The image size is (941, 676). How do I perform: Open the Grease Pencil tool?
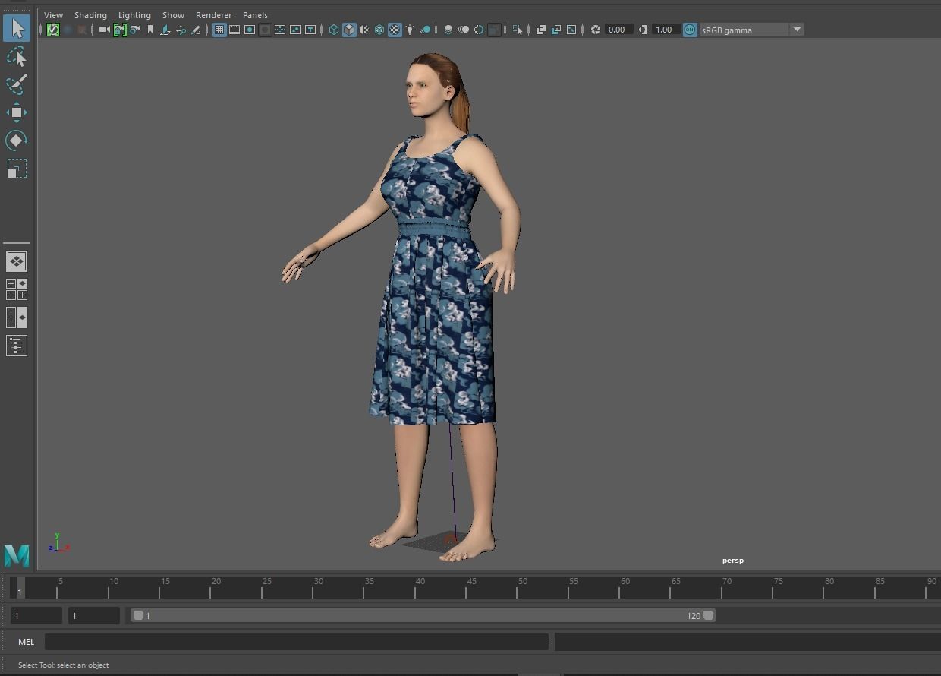coord(196,30)
